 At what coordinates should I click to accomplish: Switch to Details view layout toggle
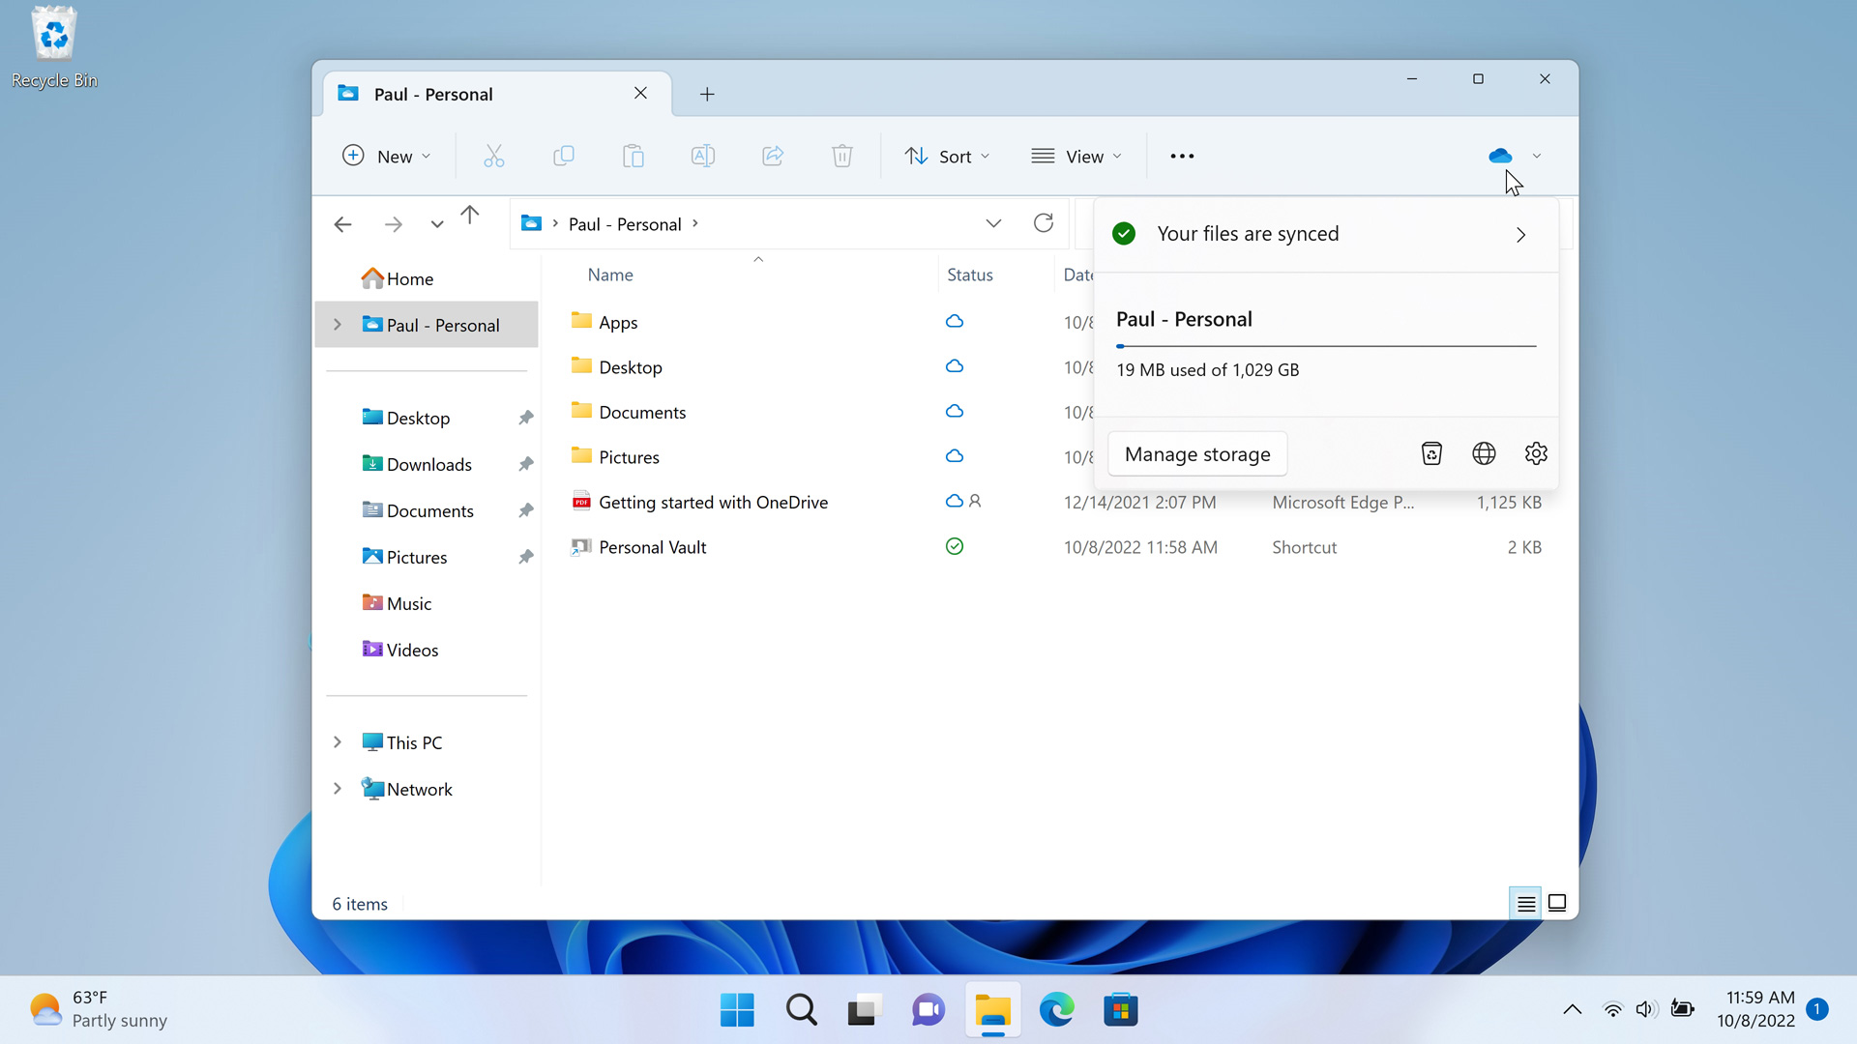[x=1525, y=904]
